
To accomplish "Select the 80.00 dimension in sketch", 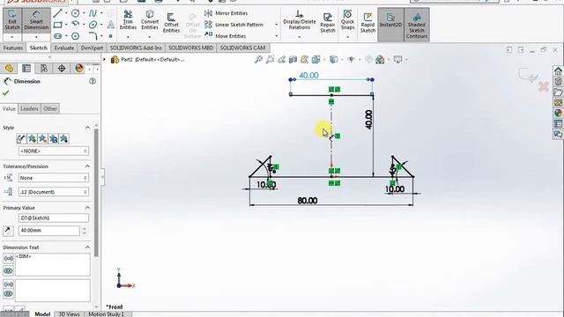I will [x=308, y=200].
